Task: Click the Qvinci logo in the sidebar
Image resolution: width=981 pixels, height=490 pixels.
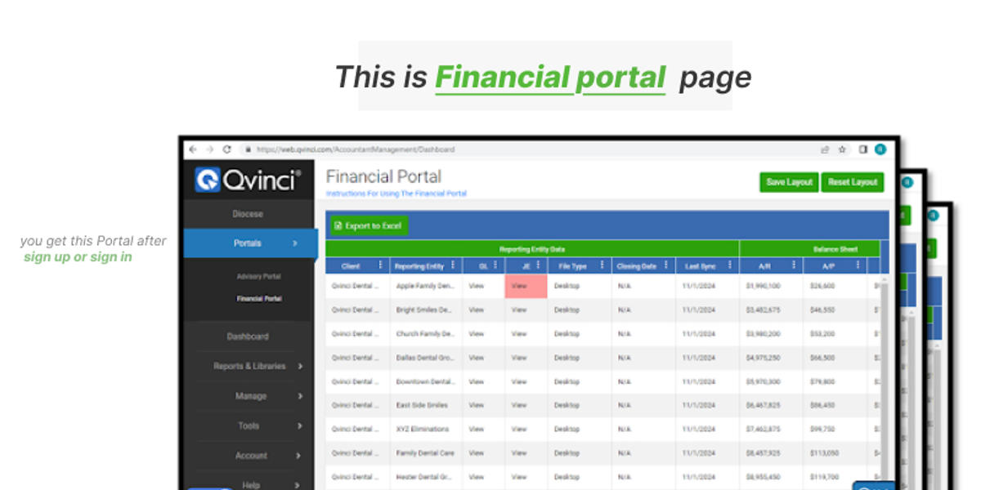Action: (248, 180)
